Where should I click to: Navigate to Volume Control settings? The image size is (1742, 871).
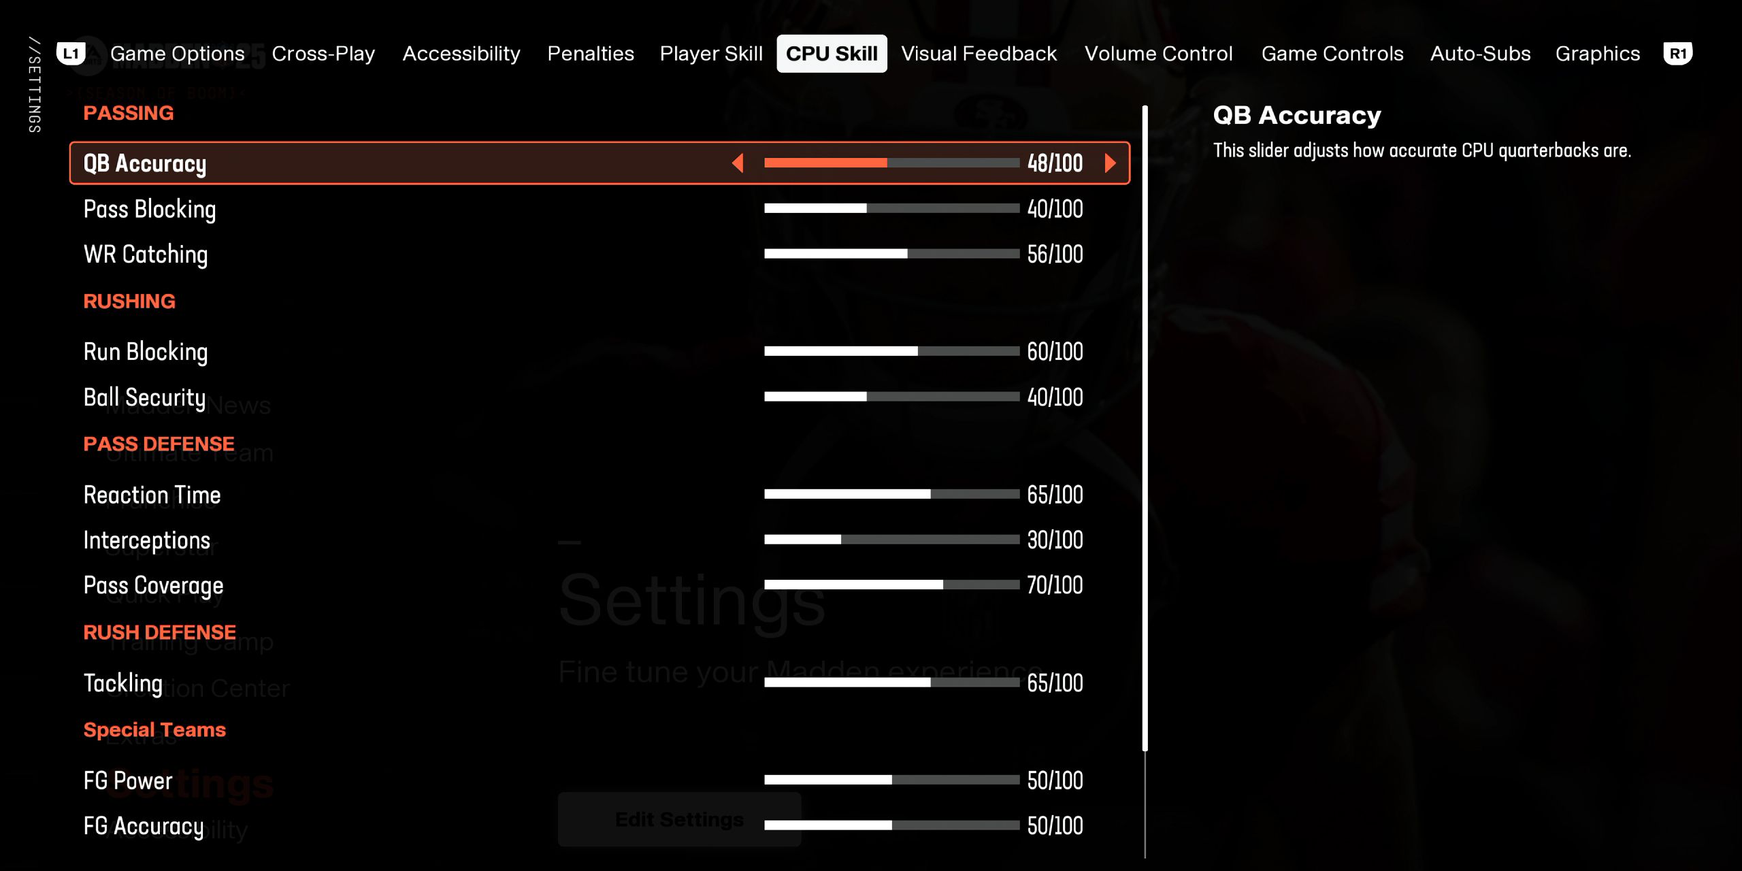pos(1157,52)
